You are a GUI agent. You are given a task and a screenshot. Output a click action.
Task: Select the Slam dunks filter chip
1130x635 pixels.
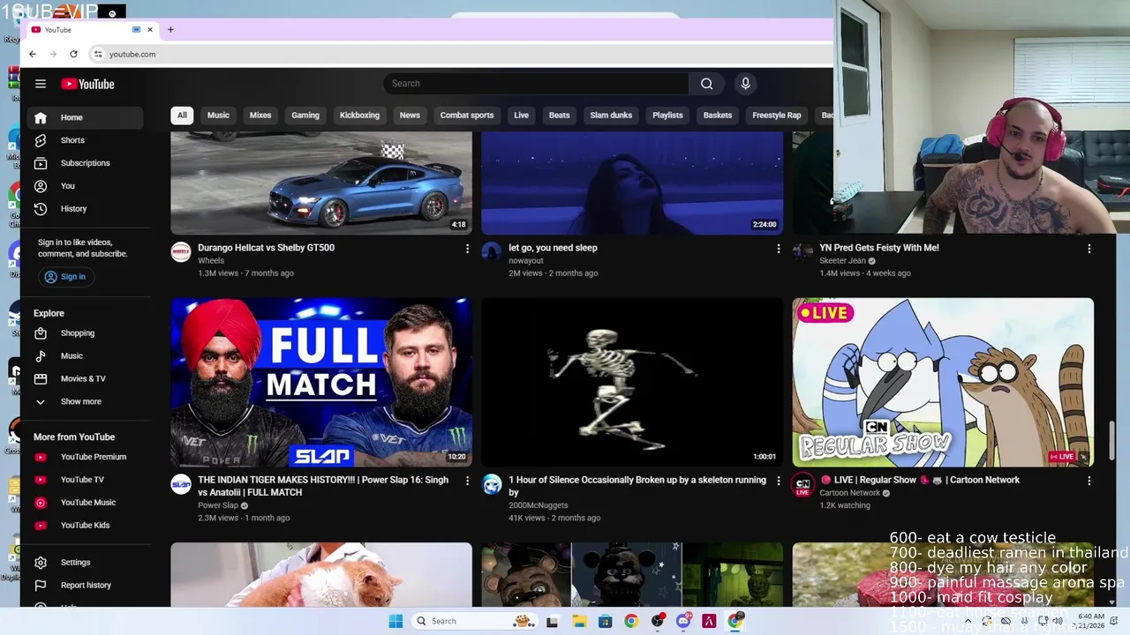click(x=611, y=116)
